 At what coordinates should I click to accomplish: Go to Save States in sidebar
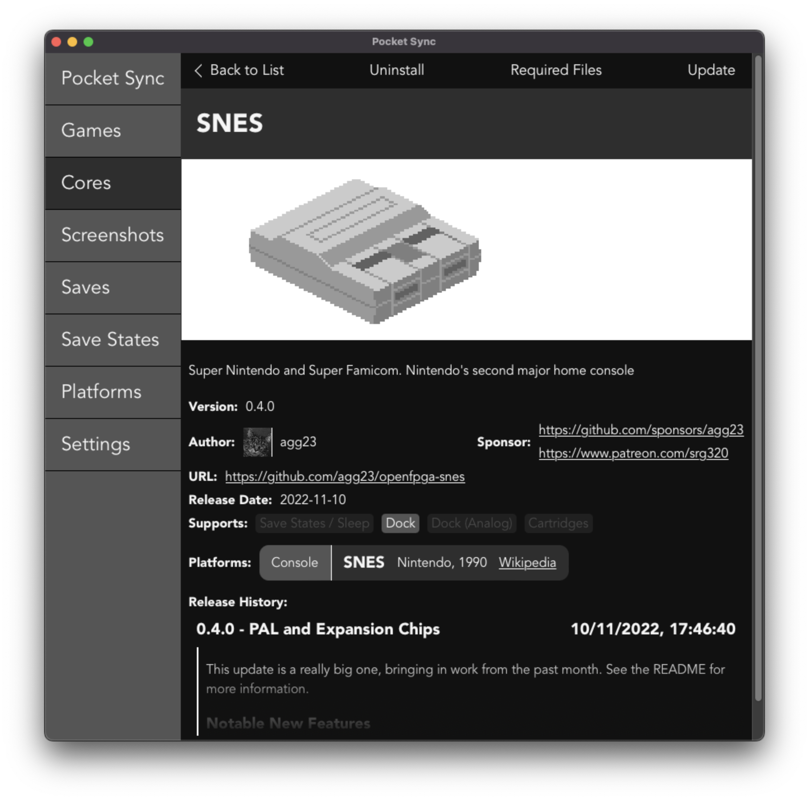point(113,340)
